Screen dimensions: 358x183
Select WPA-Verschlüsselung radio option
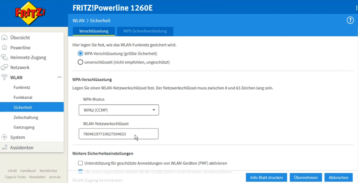pyautogui.click(x=80, y=54)
